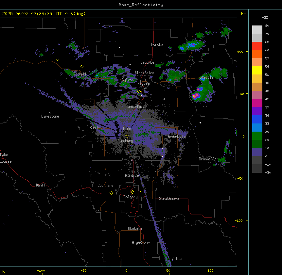This screenshot has height=275, width=282.
Task: Click the yellow marker south of RedDeer
Action: [x=139, y=92]
